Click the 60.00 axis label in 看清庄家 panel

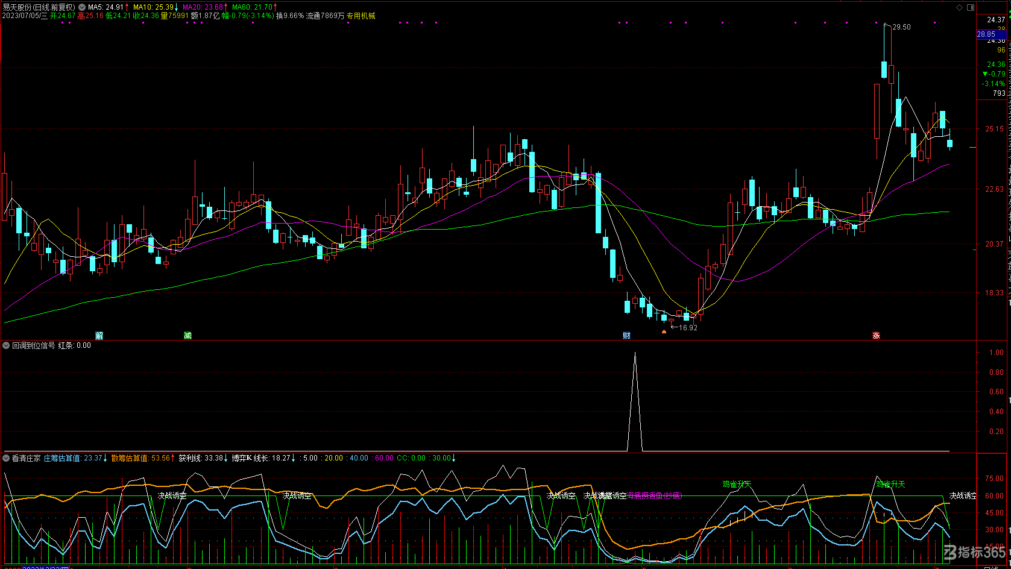(994, 496)
